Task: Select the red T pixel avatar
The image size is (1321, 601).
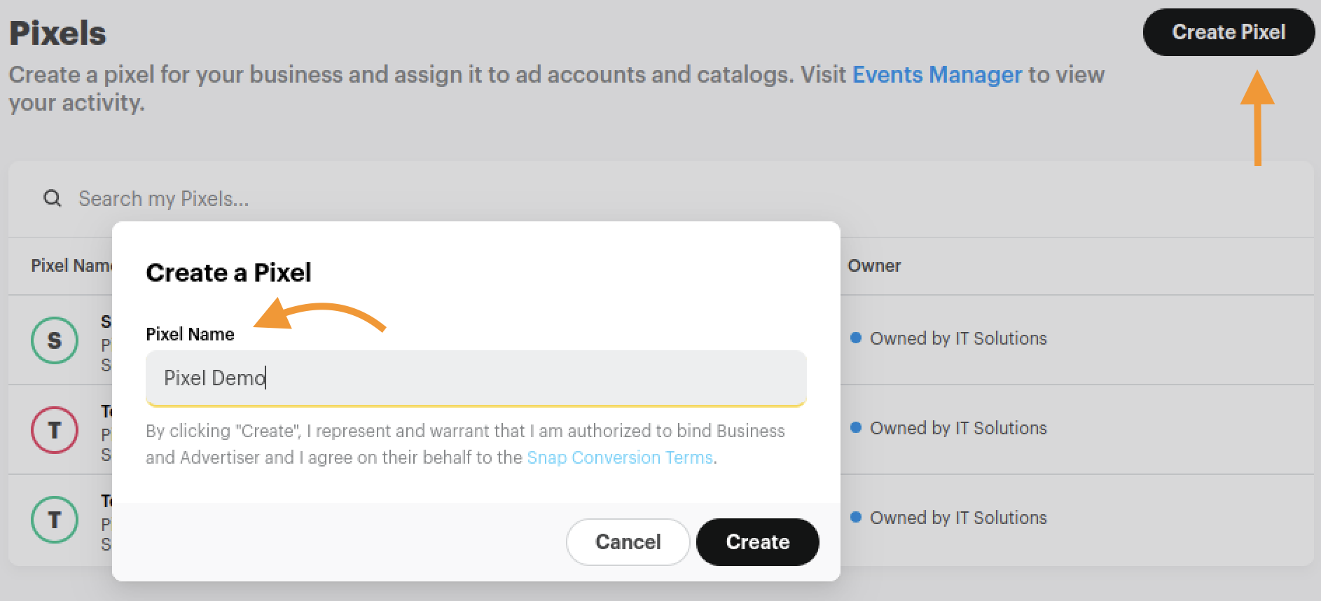Action: point(55,430)
